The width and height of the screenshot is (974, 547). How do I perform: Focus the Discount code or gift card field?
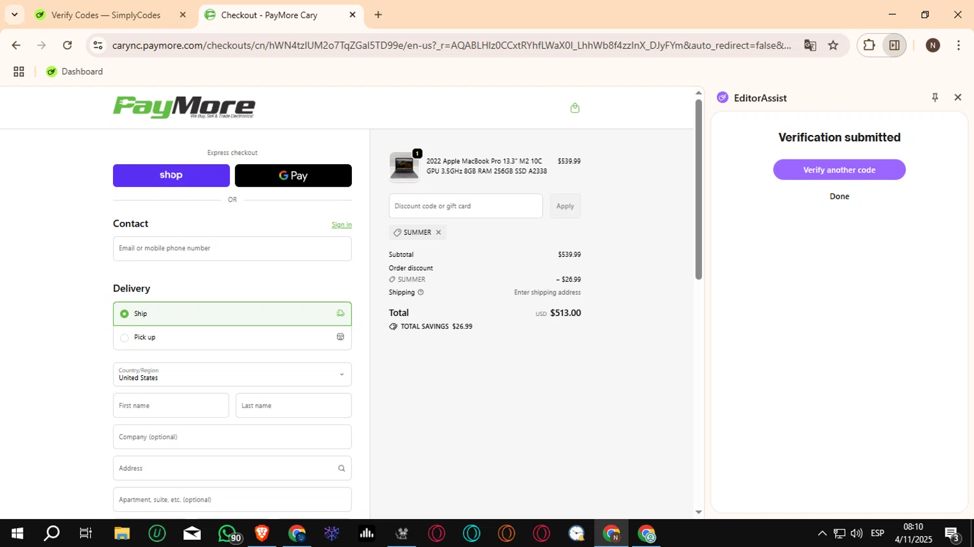[x=466, y=206]
